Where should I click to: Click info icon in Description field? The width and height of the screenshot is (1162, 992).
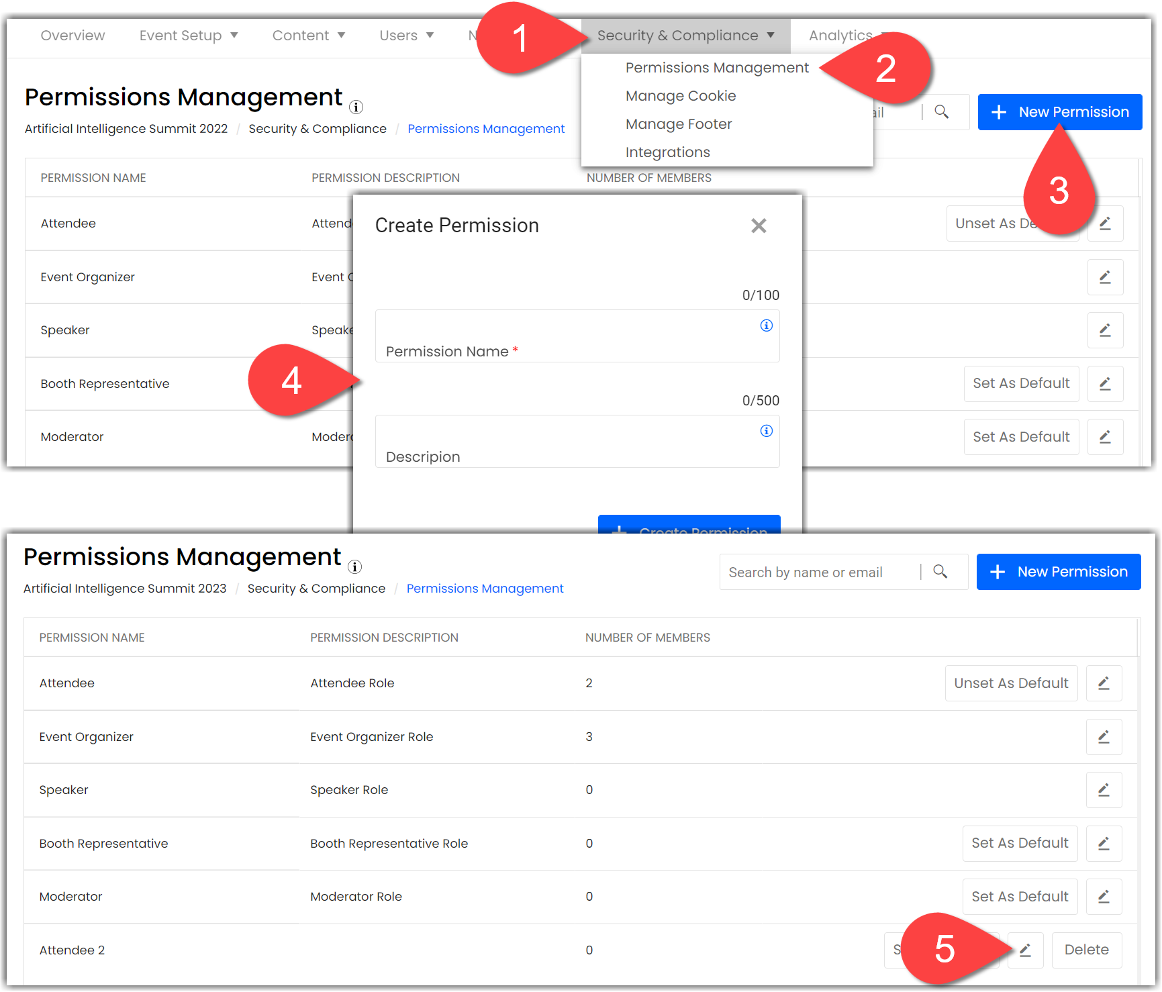[x=766, y=431]
